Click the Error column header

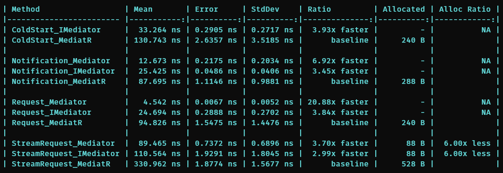pyautogui.click(x=207, y=9)
